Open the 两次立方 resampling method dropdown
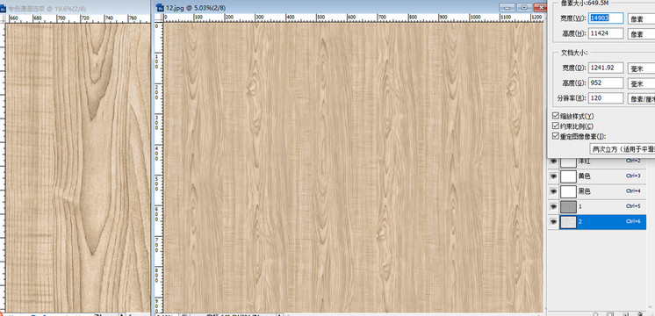Viewport: 655px width, 316px height. [622, 148]
